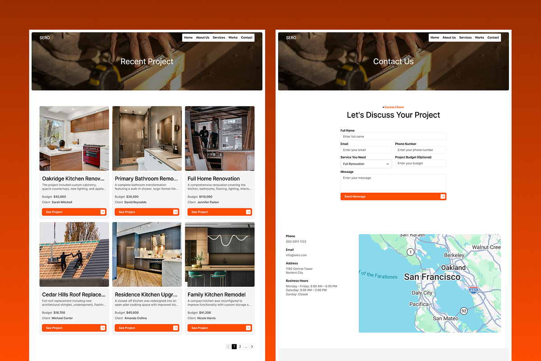Viewport: 541px width, 361px height.
Task: Click the phone number (00) 0011 1122
Action: [296, 242]
